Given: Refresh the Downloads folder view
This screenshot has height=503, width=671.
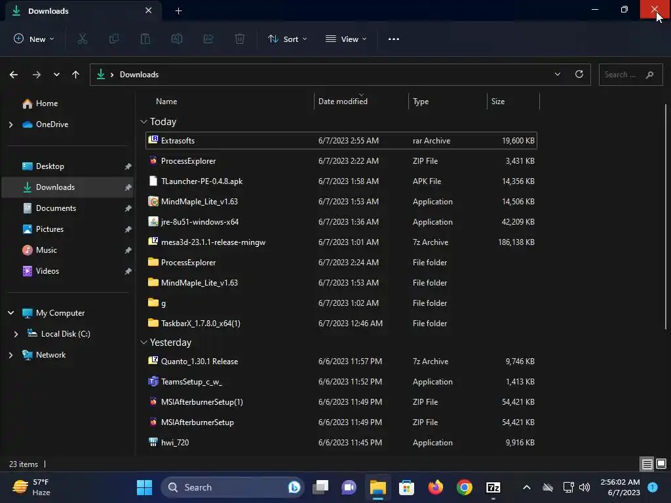Looking at the screenshot, I should (579, 75).
